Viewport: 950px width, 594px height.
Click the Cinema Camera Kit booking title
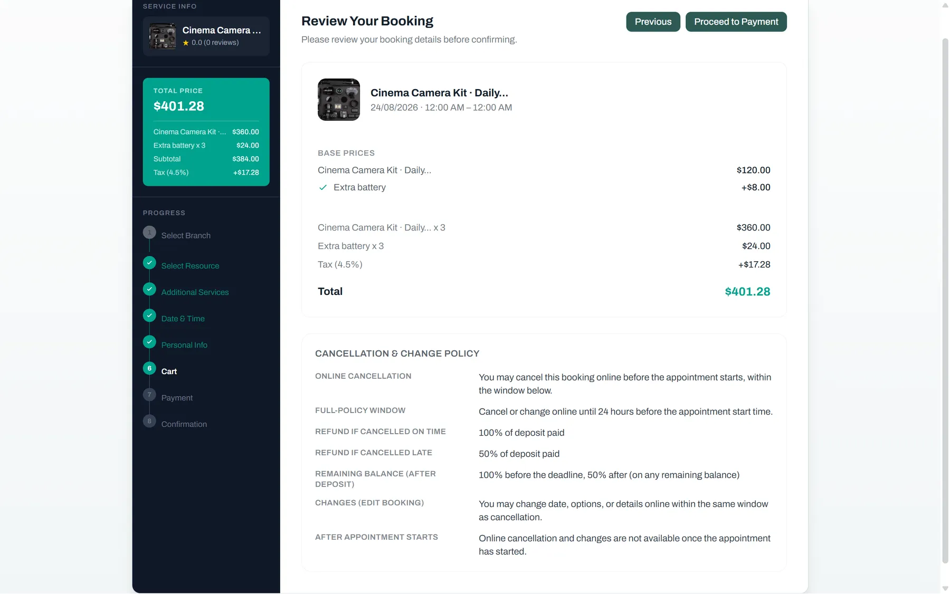pyautogui.click(x=439, y=93)
